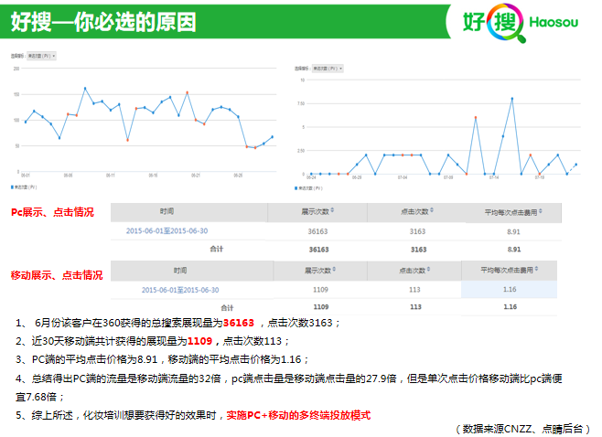Image resolution: width=602 pixels, height=437 pixels.
Task: Toggle the PV legend marker under left chart
Action: (x=12, y=187)
